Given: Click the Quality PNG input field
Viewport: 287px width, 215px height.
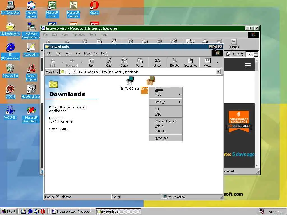Looking at the screenshot, I should pos(250,54).
